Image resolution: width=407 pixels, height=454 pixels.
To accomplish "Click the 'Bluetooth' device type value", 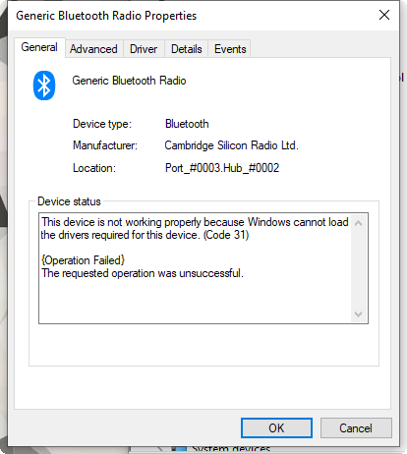I will tap(187, 124).
